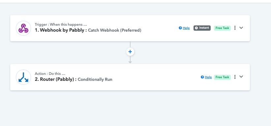
Task: Click '1. Webhook by Pabbly' step title
Action: [61, 30]
